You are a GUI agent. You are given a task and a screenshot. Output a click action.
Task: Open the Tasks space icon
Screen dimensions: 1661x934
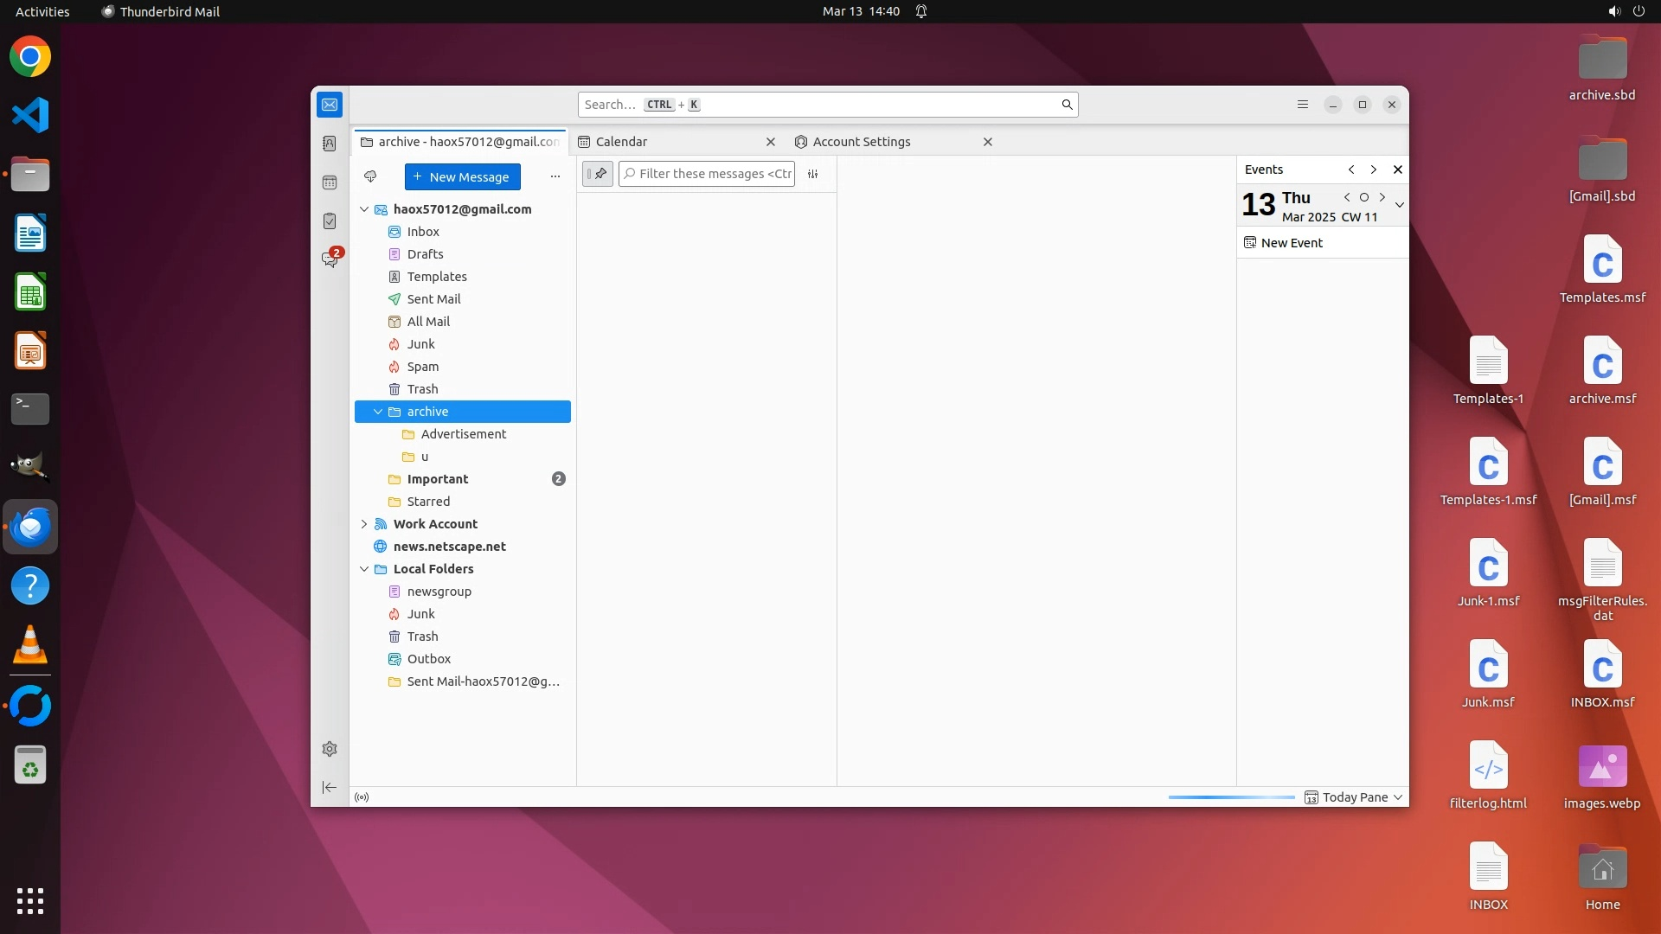[330, 221]
